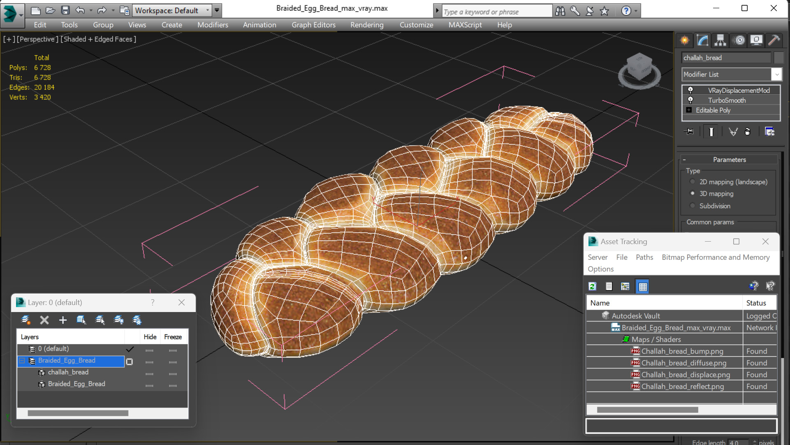This screenshot has width=790, height=445.
Task: Click the Asset Tracking horizontal scrollbar
Action: (x=647, y=410)
